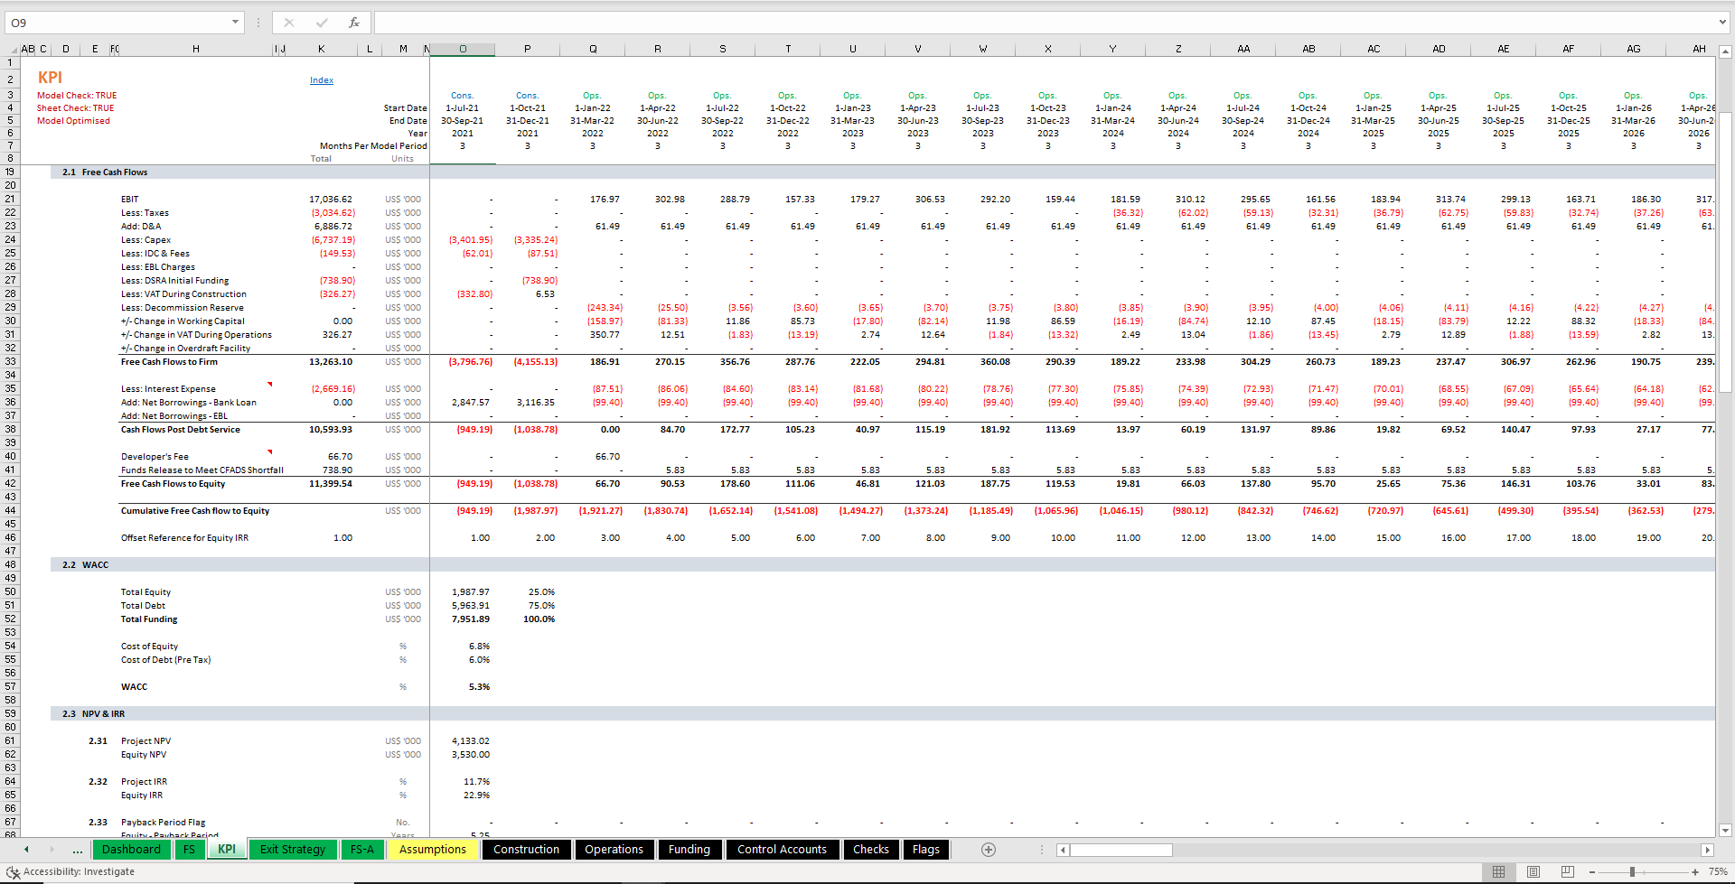This screenshot has width=1735, height=884.
Task: Click vertical scrollbar up arrow
Action: click(x=1725, y=51)
